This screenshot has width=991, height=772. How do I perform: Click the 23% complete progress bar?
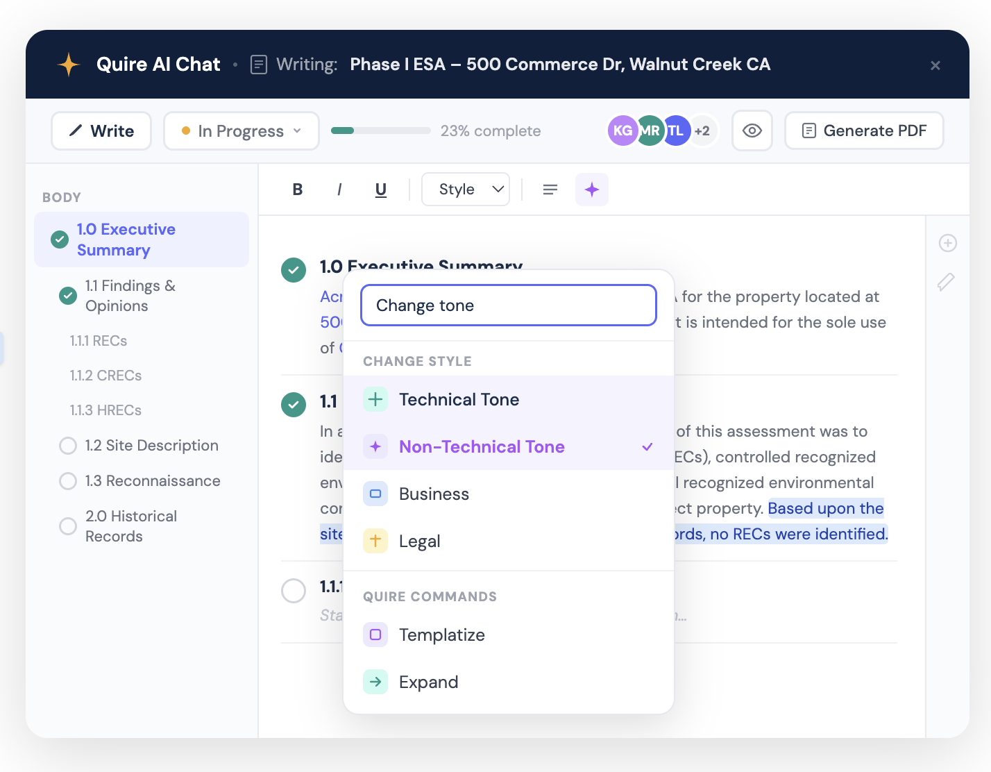click(380, 131)
